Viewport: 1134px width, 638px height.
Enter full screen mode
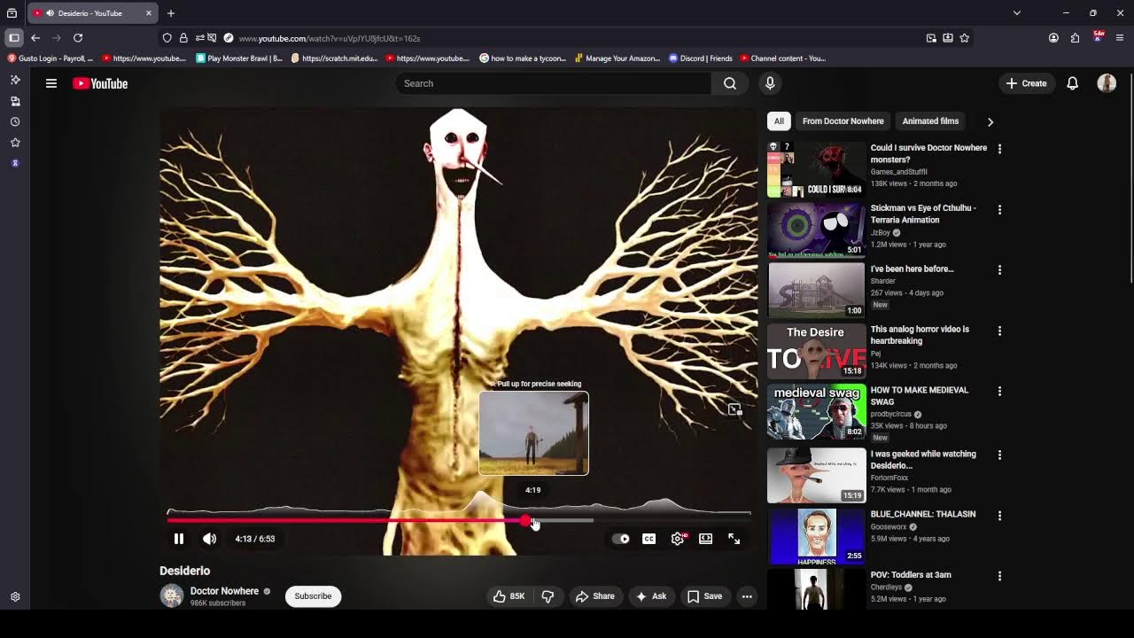pyautogui.click(x=734, y=539)
